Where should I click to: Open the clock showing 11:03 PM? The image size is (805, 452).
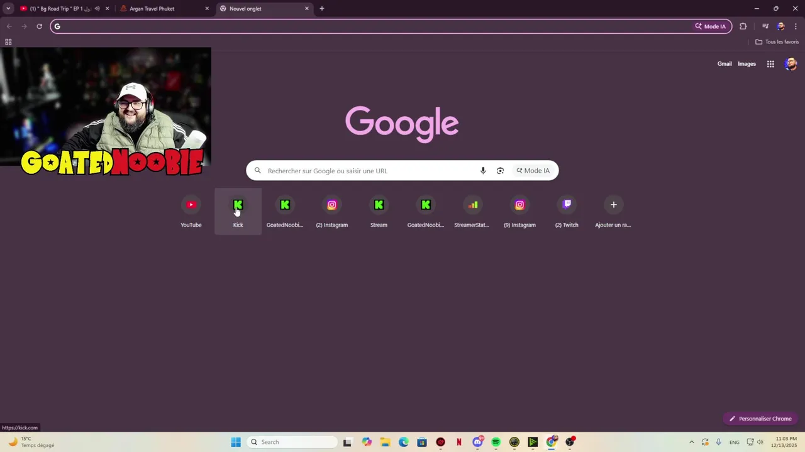(785, 442)
